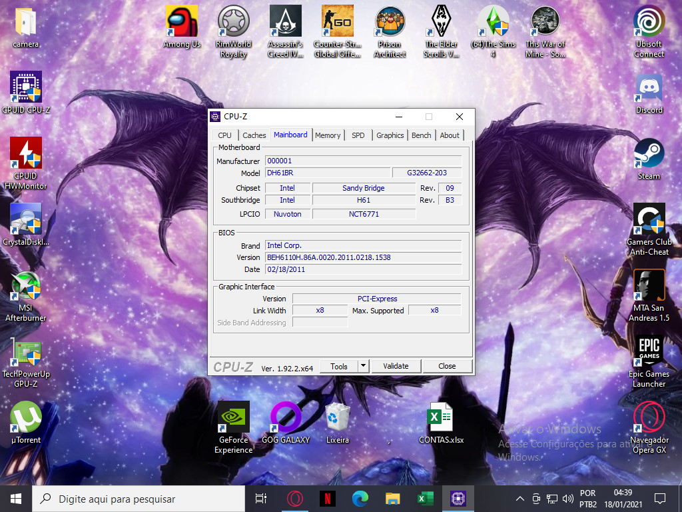Launch Steam from the desktop
The height and width of the screenshot is (512, 682).
tap(649, 159)
